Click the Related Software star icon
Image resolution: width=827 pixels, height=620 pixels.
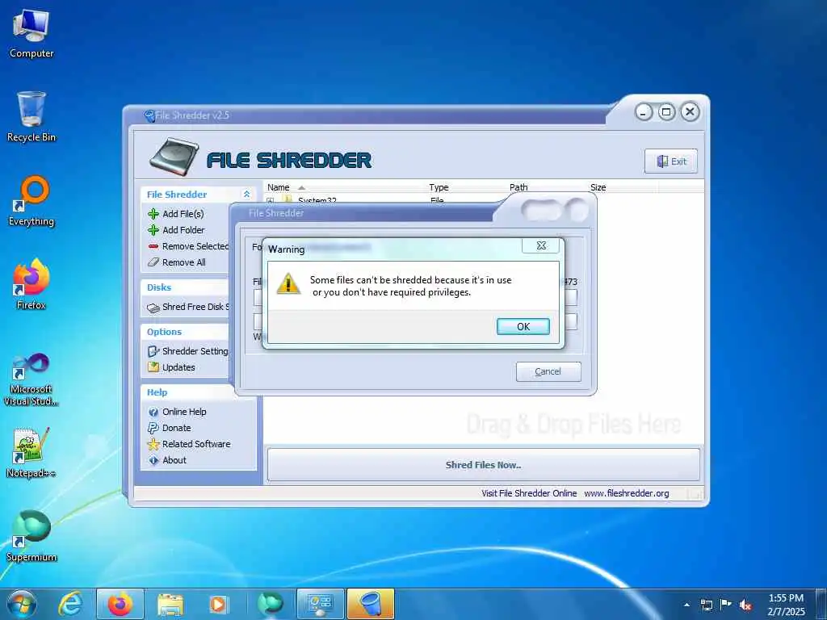153,444
